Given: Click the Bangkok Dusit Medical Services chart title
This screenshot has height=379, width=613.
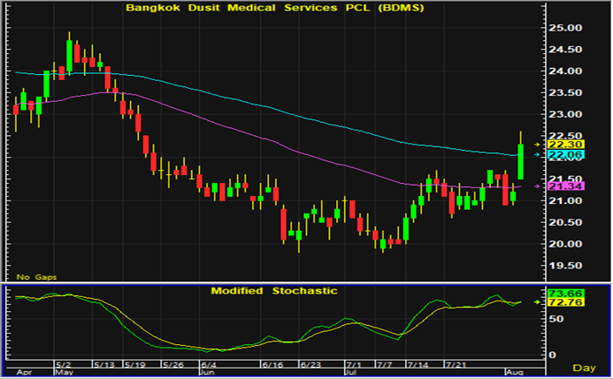Looking at the screenshot, I should 273,8.
